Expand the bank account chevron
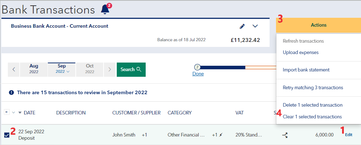This screenshot has width=361, height=145. click(255, 26)
